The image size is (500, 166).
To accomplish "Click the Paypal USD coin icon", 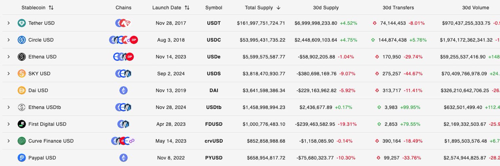I will coord(22,158).
